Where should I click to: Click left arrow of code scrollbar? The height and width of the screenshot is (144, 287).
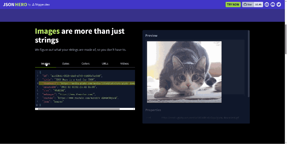pyautogui.click(x=36, y=109)
